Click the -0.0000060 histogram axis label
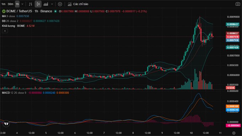Viewport: 242px width, 136px height. point(233,126)
